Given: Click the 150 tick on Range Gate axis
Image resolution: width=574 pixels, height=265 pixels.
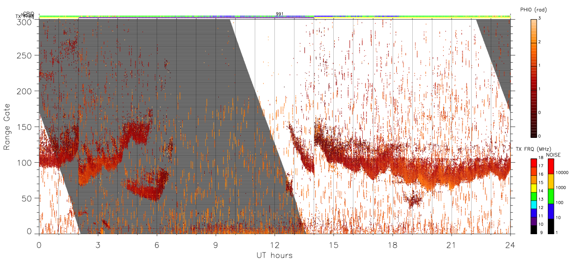Looking at the screenshot, I should pos(26,127).
